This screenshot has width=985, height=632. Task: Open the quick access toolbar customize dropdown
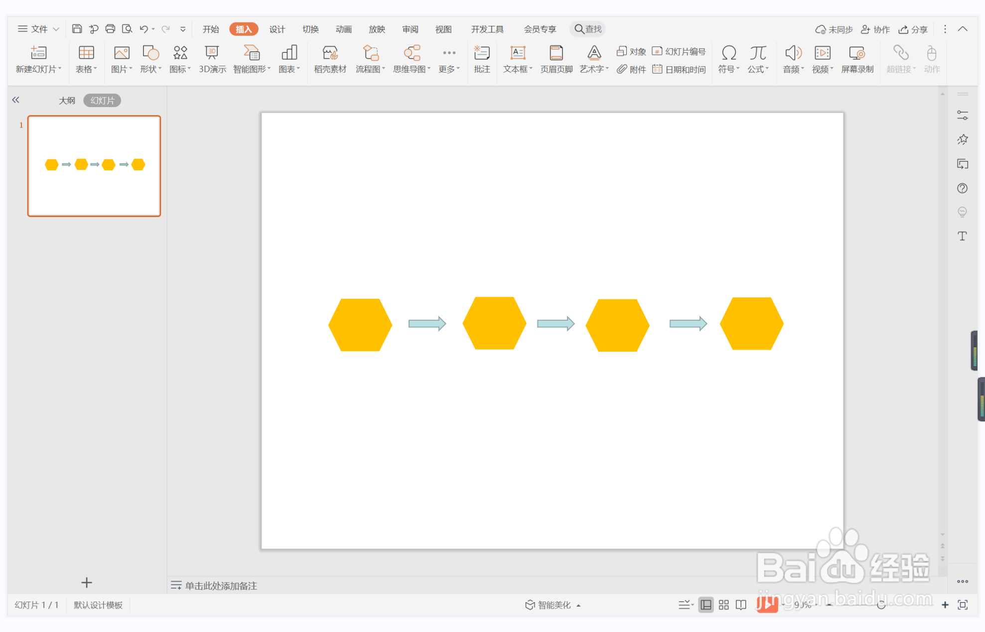(x=183, y=29)
